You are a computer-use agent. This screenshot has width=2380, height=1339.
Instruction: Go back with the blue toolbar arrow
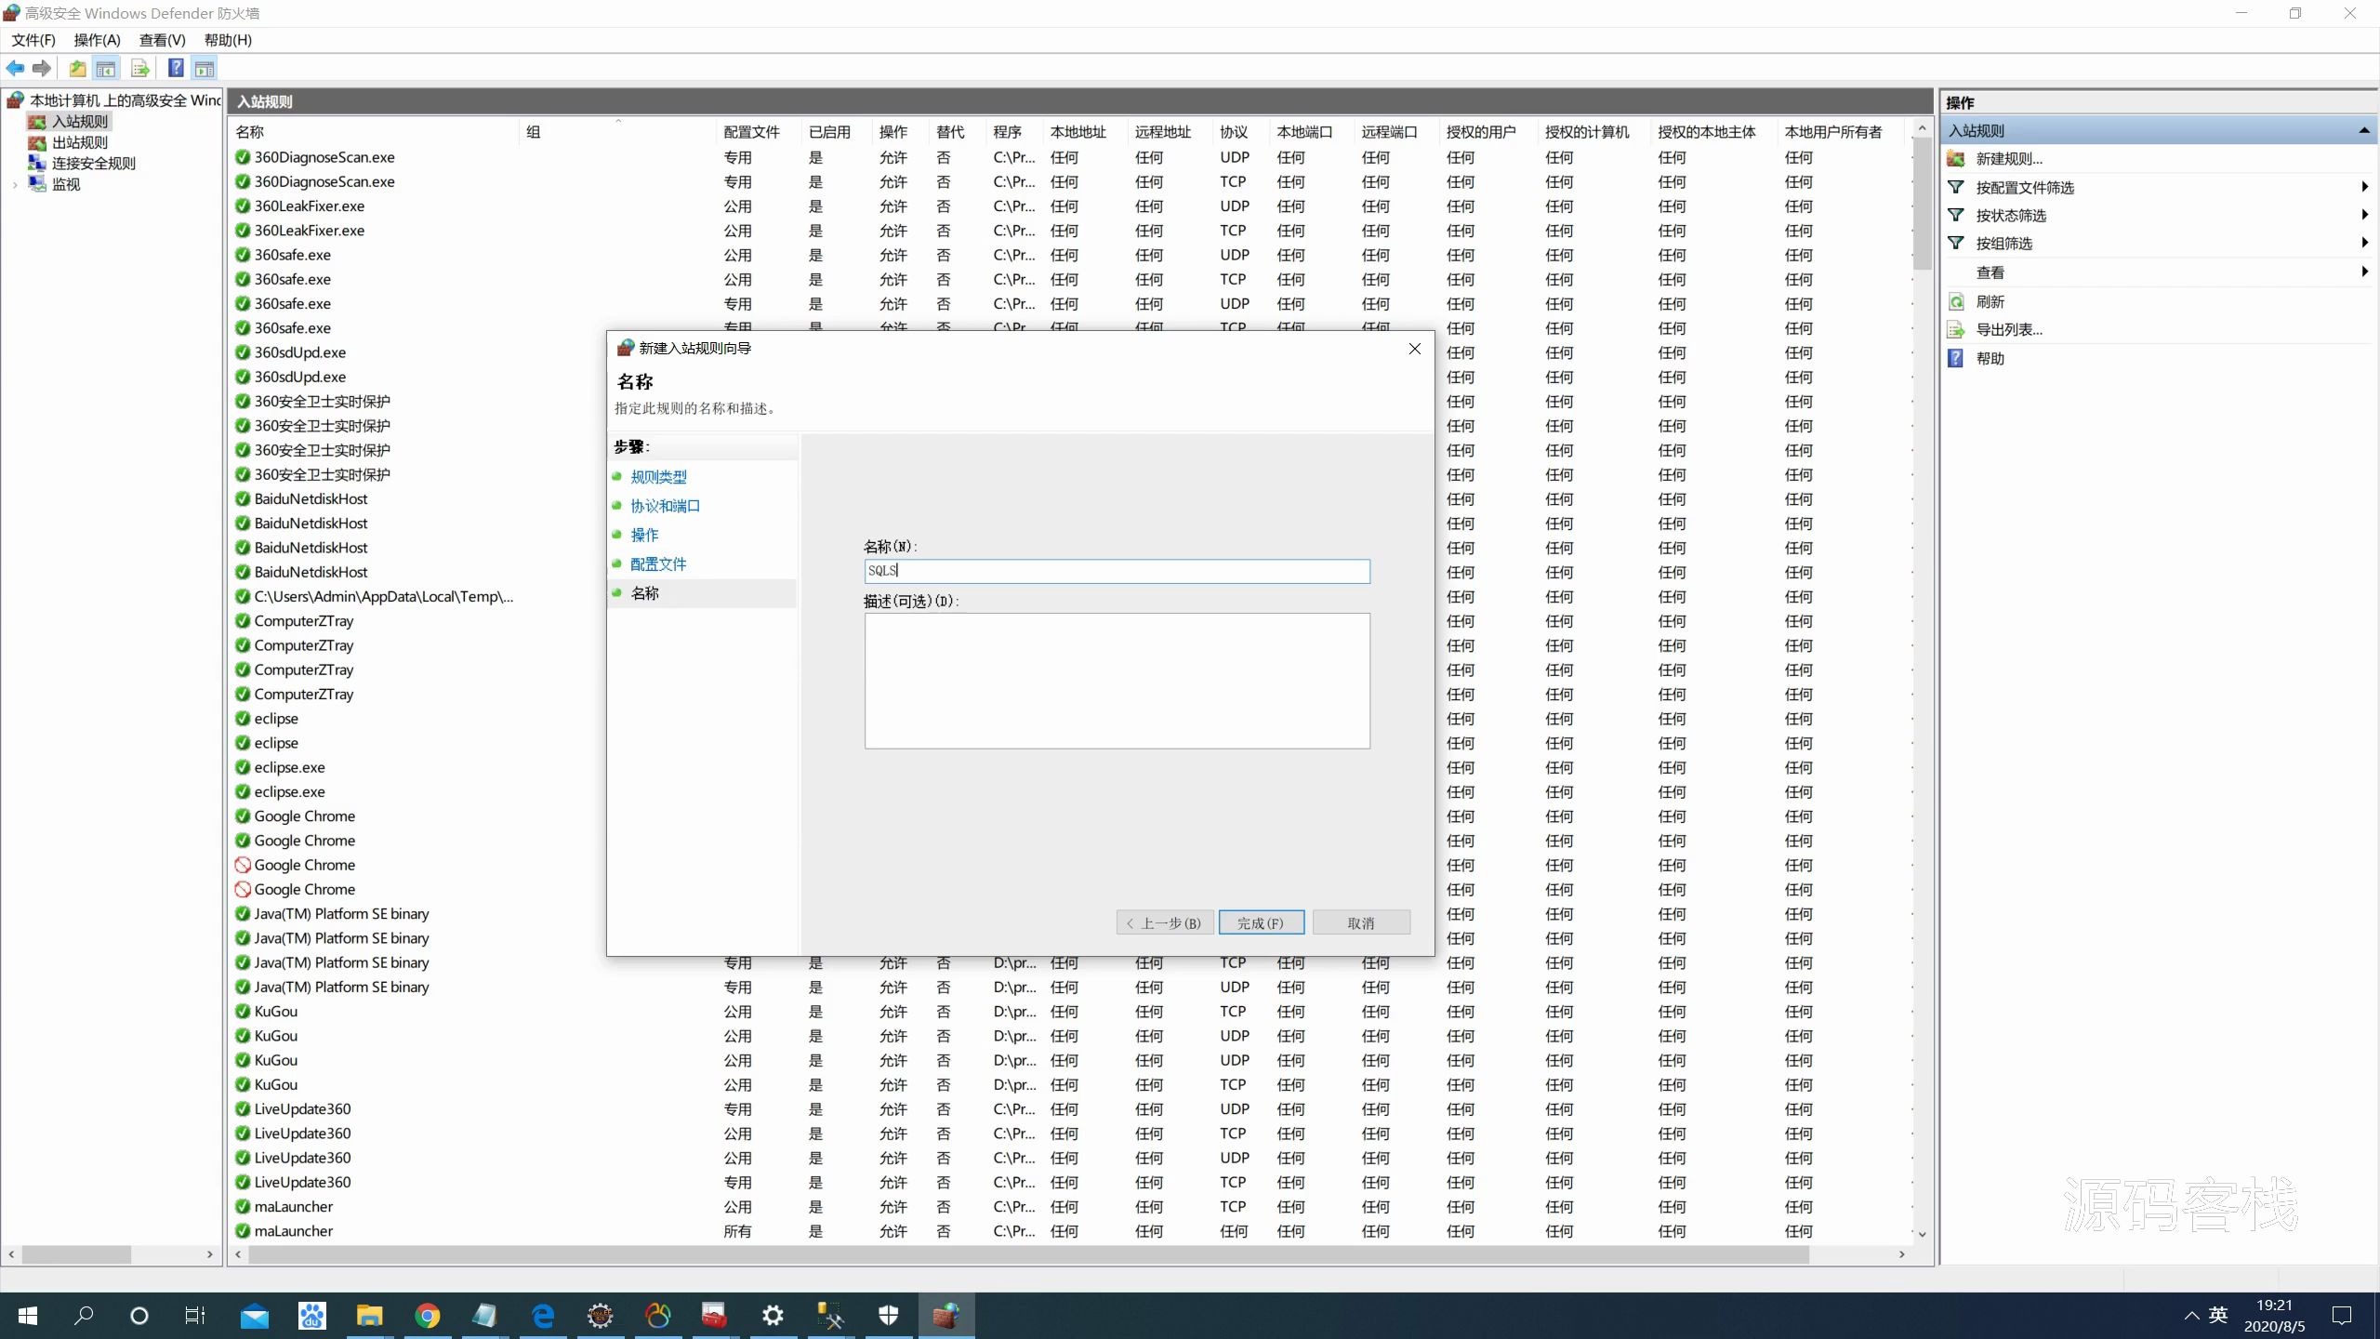coord(16,68)
